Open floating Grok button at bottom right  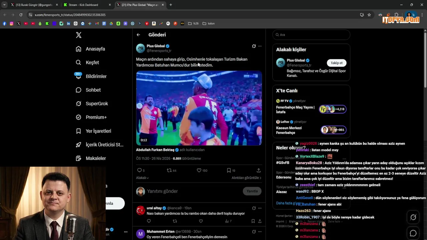413,217
